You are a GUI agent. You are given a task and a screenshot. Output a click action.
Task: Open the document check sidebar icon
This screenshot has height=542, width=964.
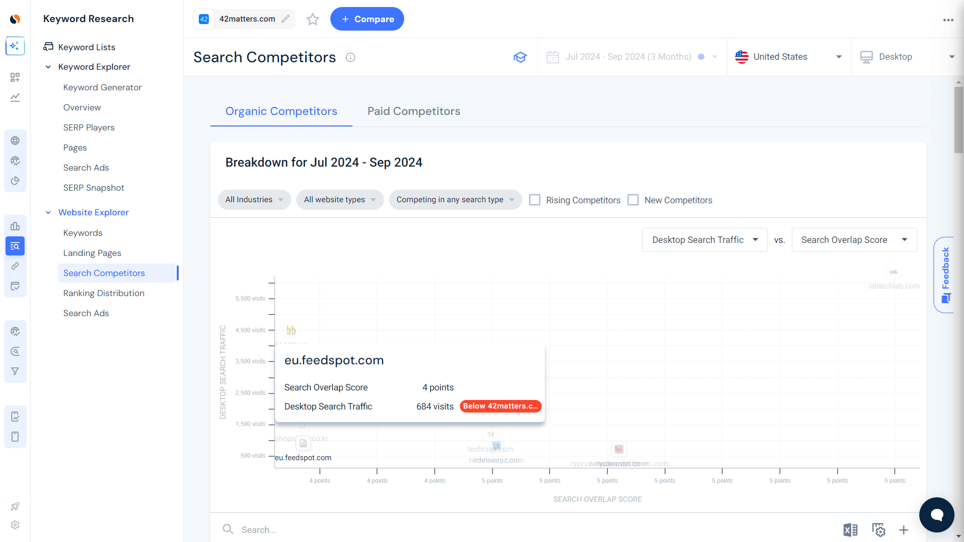[15, 417]
